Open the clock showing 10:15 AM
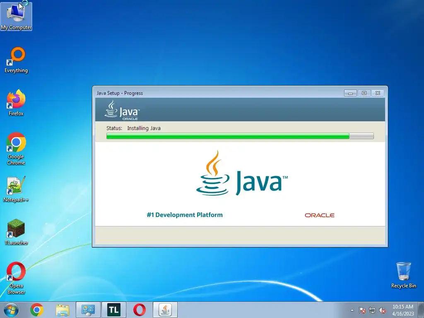The height and width of the screenshot is (318, 424). click(403, 310)
